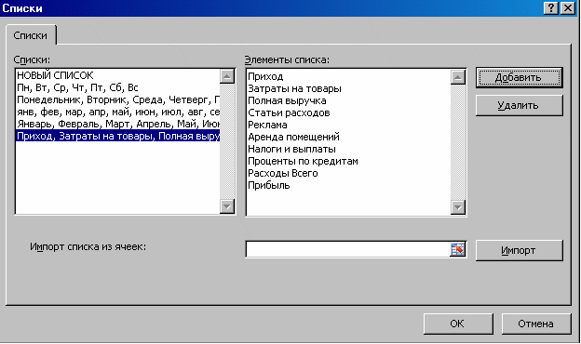This screenshot has width=581, height=344.
Task: Click the Аренда помещений entry
Action: [293, 137]
